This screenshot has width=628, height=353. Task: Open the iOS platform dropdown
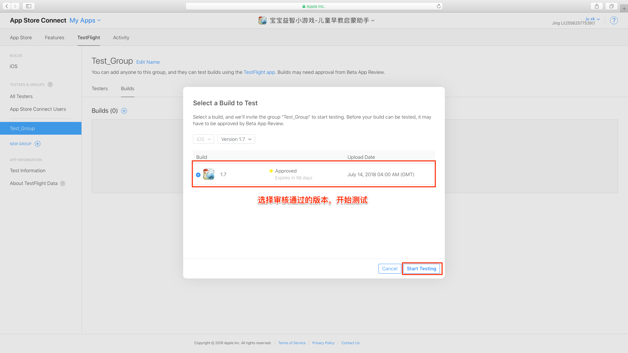coord(203,139)
